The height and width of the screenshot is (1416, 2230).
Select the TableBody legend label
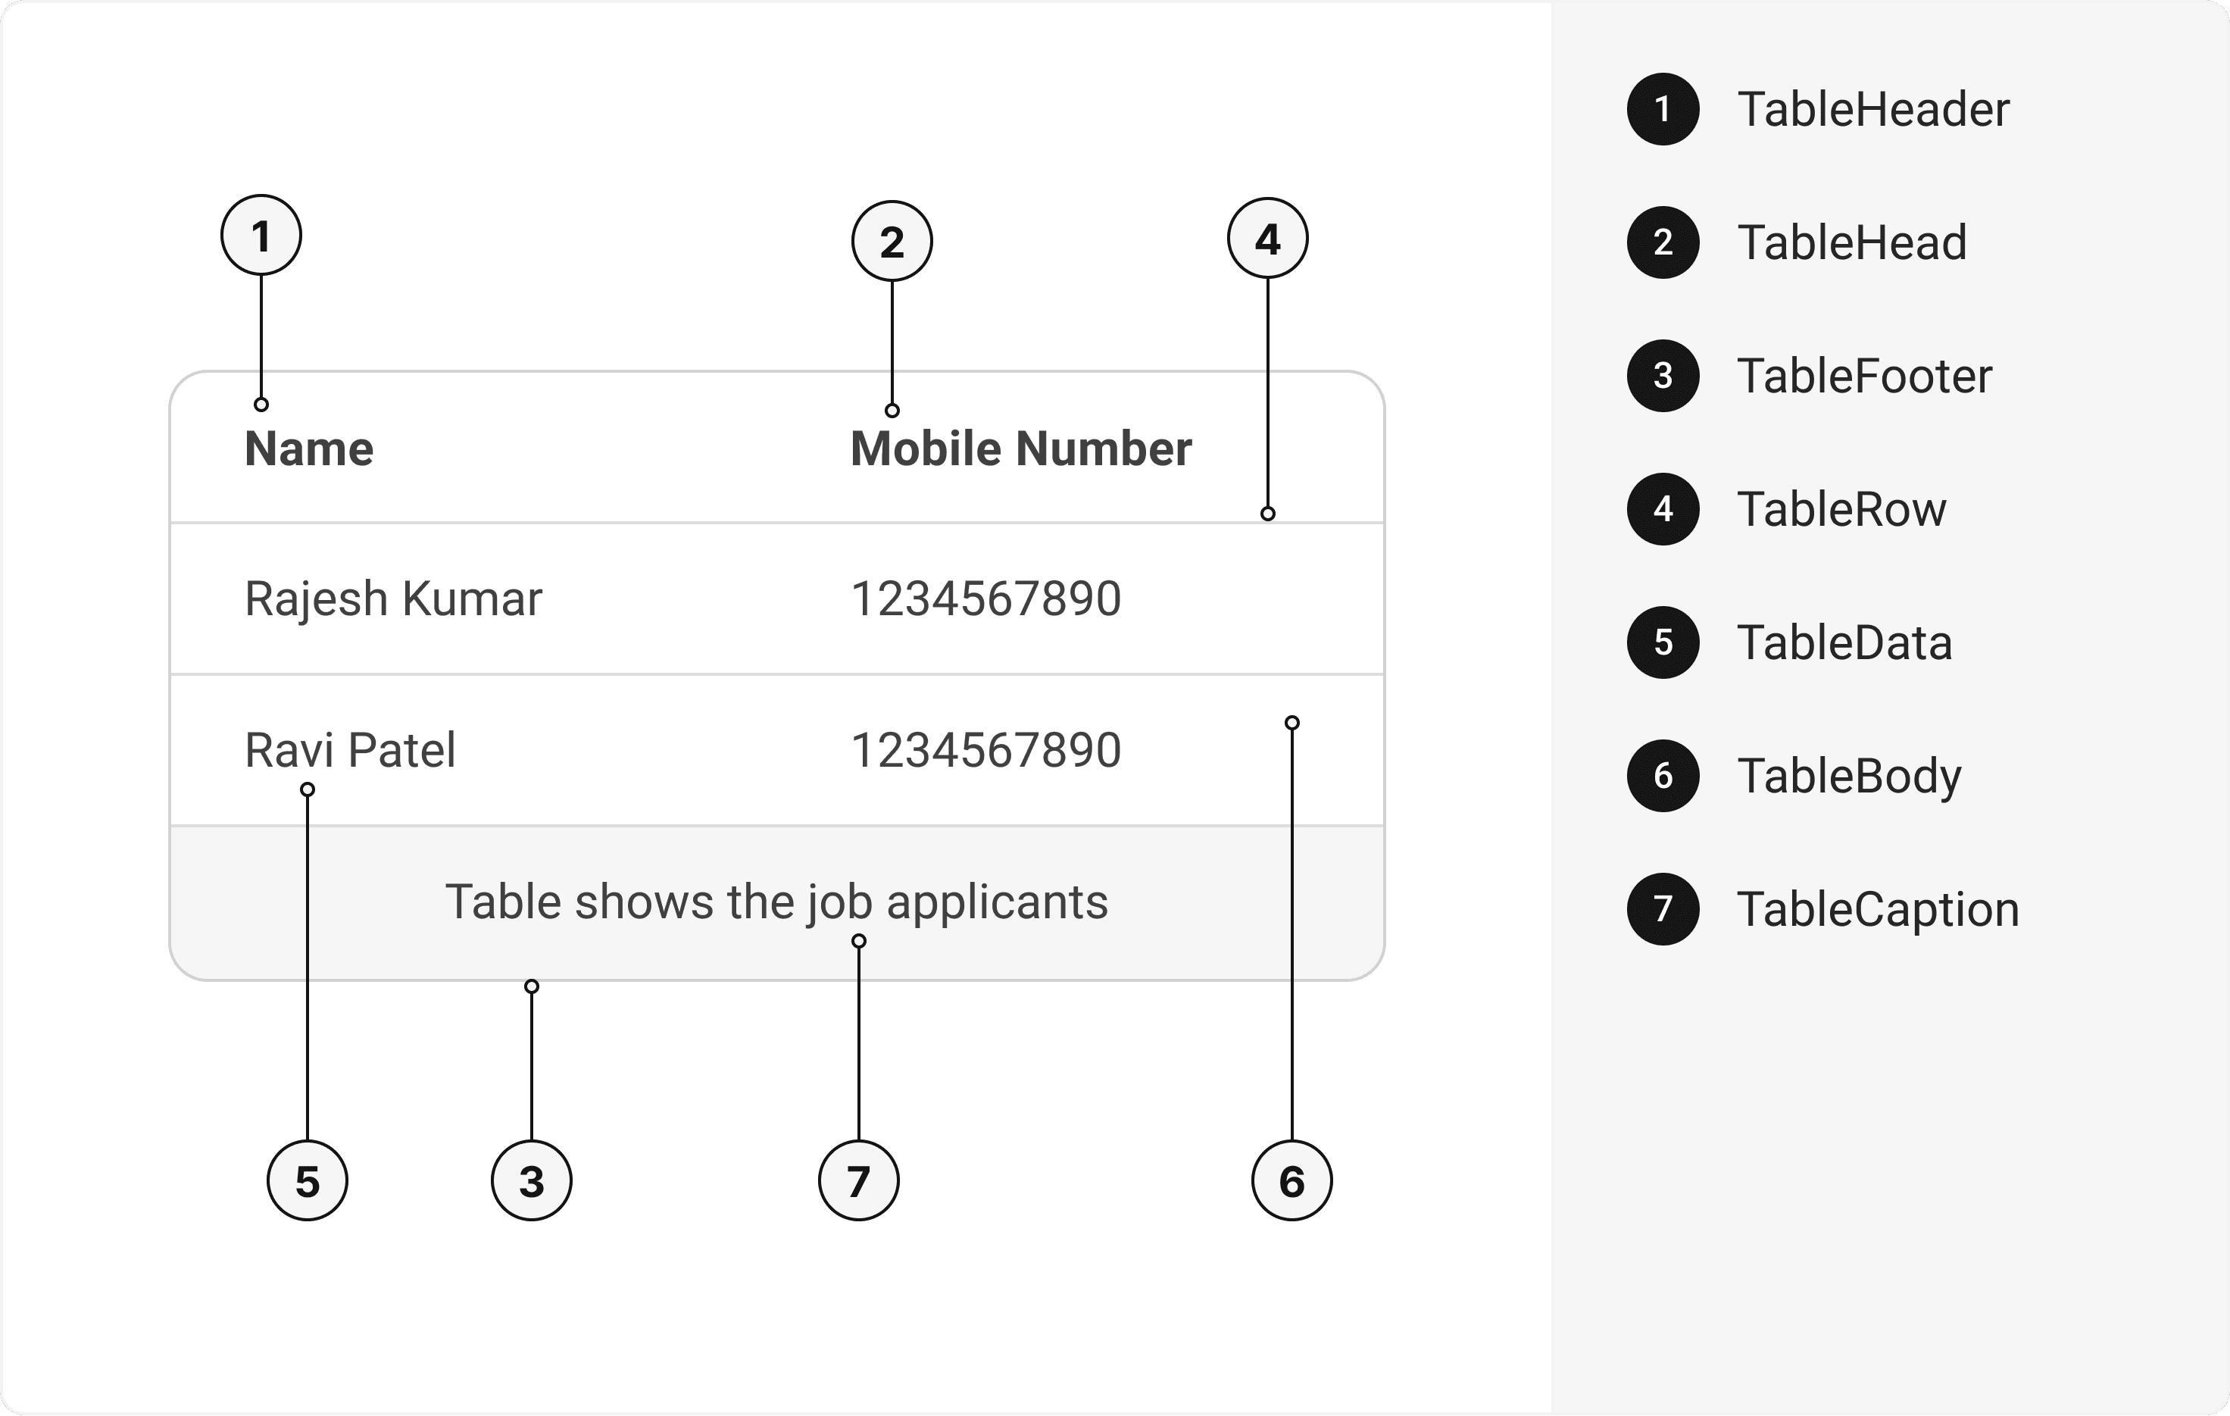click(x=1848, y=776)
